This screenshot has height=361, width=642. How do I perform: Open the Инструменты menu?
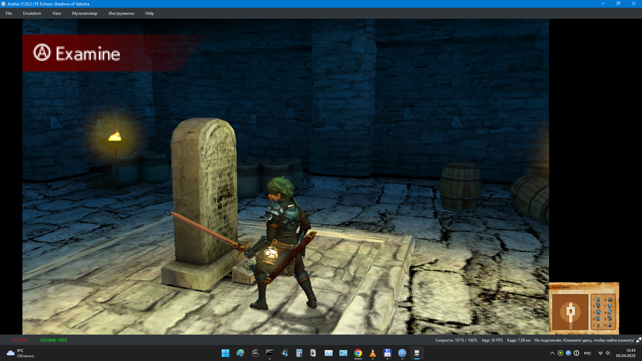pyautogui.click(x=121, y=13)
